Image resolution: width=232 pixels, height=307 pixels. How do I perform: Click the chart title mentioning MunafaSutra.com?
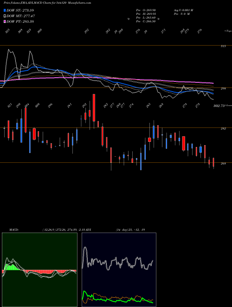47,3
